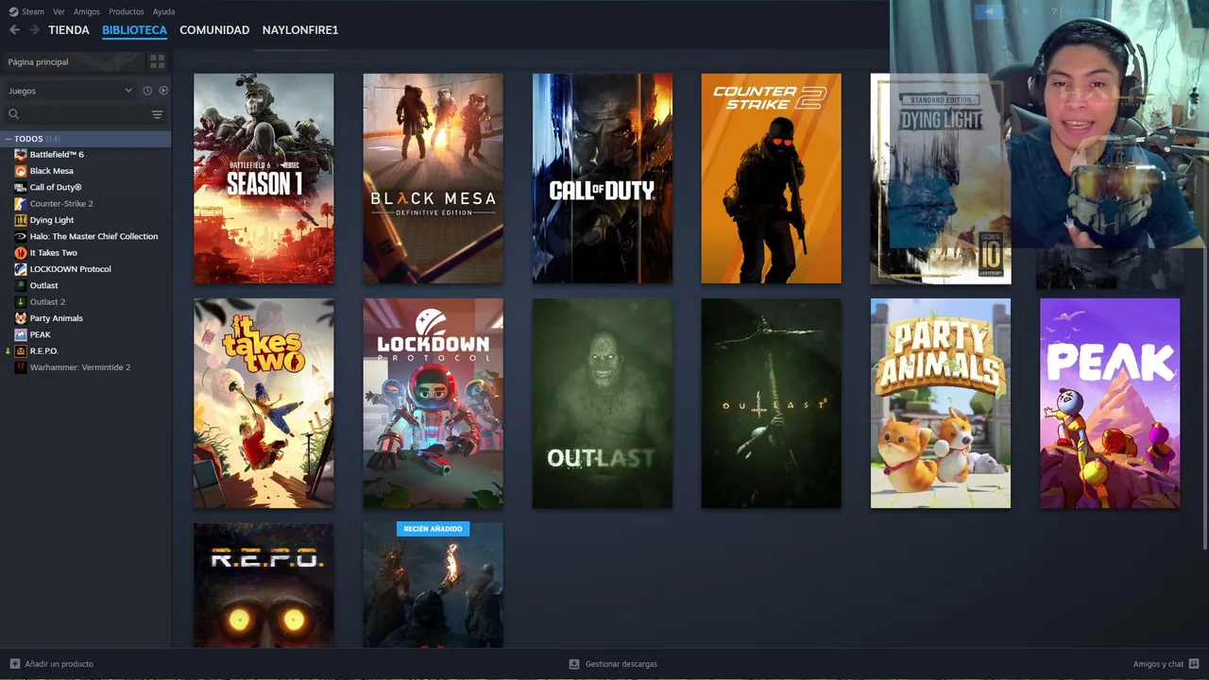1209x680 pixels.
Task: Click the downloads manager icon
Action: click(x=573, y=664)
